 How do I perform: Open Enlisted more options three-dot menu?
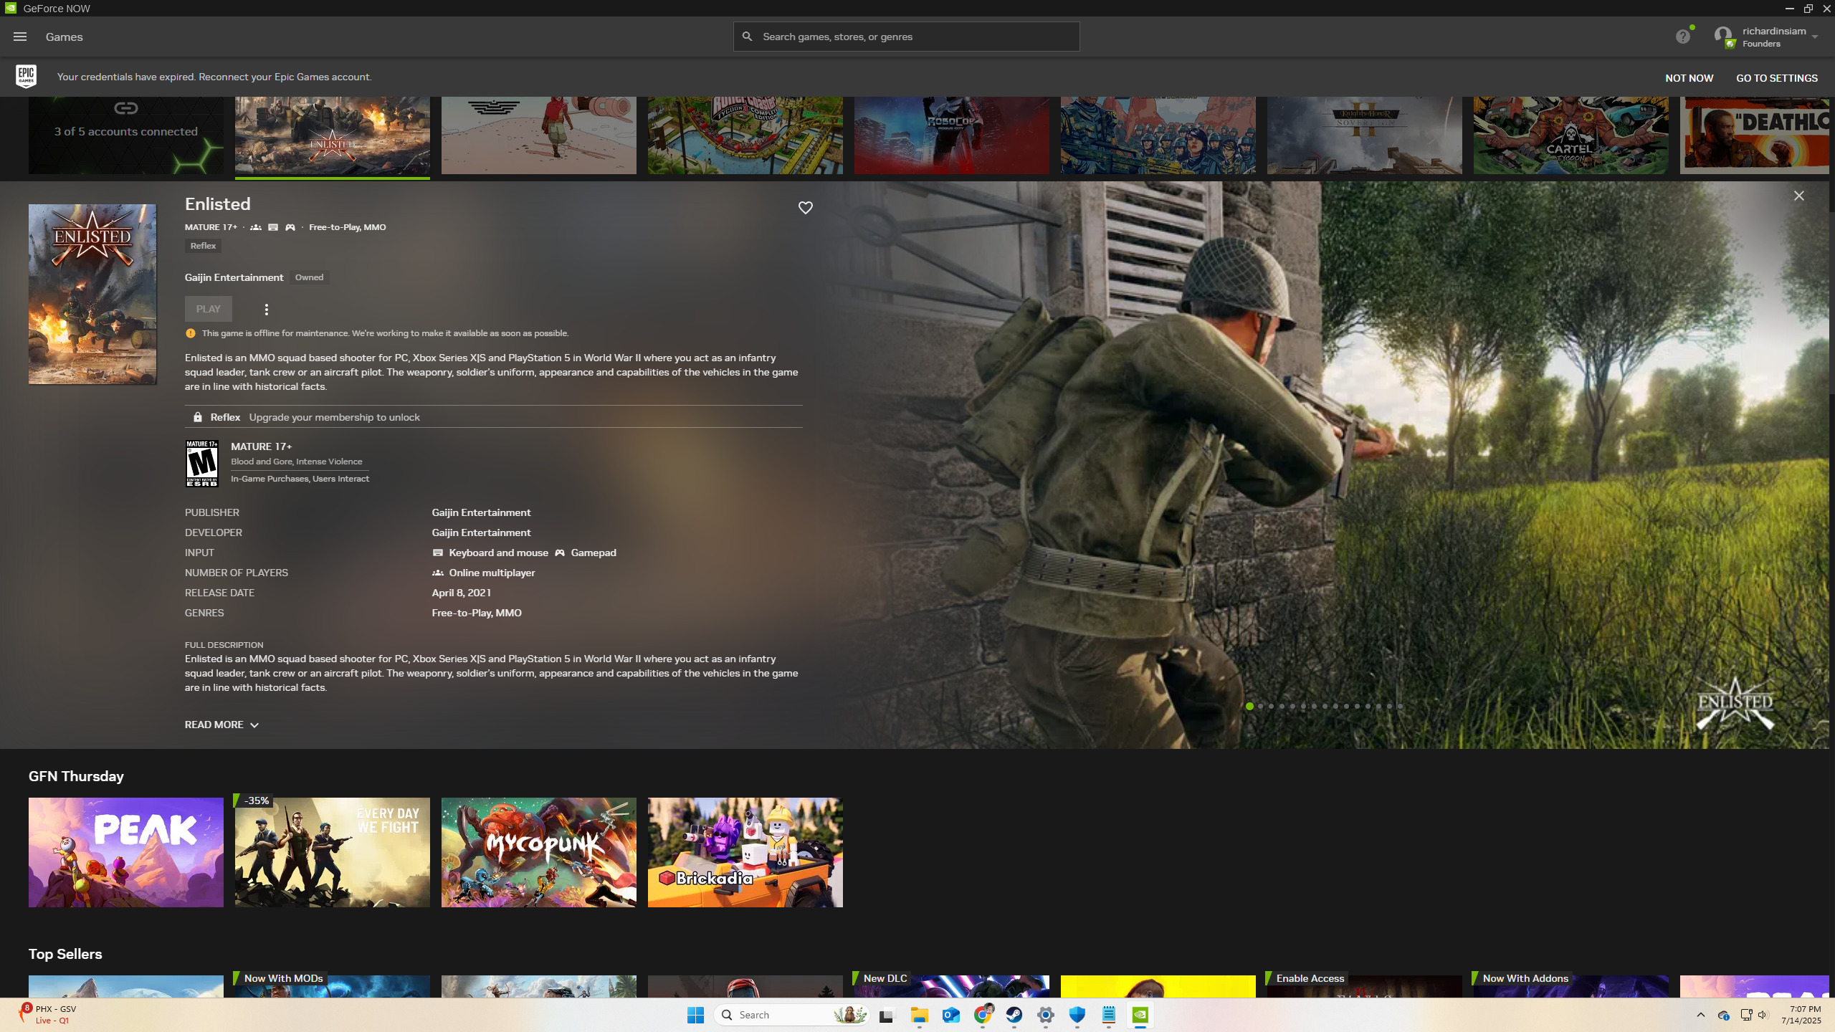point(267,310)
